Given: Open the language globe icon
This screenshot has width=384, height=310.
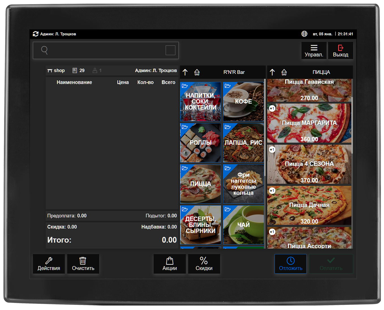Looking at the screenshot, I should (x=304, y=34).
